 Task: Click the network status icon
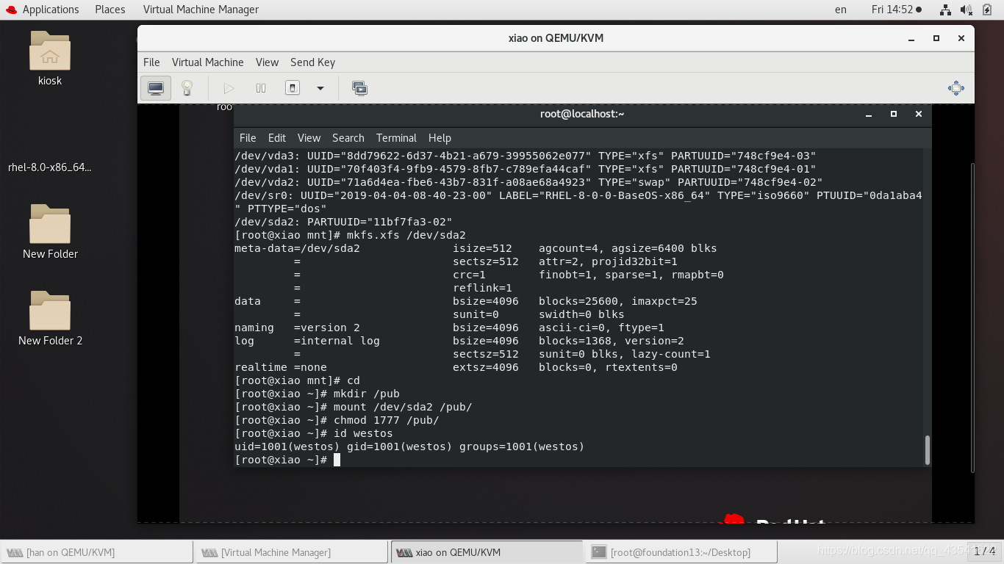click(945, 10)
